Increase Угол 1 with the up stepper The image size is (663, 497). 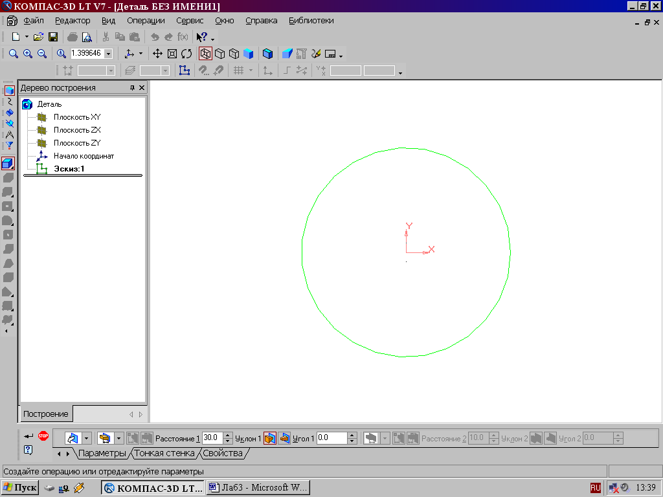click(x=352, y=436)
